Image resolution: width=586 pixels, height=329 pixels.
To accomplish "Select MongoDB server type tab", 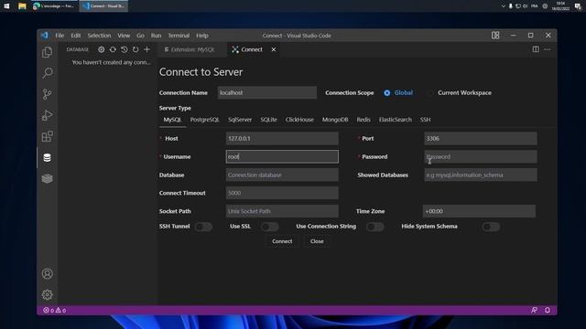I will click(x=335, y=120).
